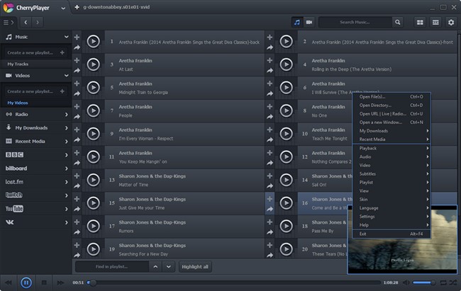Switch to video mode camera icon

(x=309, y=23)
